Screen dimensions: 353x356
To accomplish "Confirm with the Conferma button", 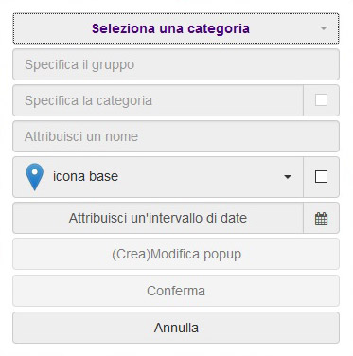I will click(x=176, y=291).
